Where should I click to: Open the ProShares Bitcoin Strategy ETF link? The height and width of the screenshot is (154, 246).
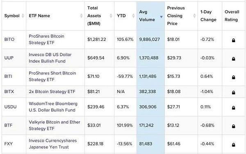[46, 39]
